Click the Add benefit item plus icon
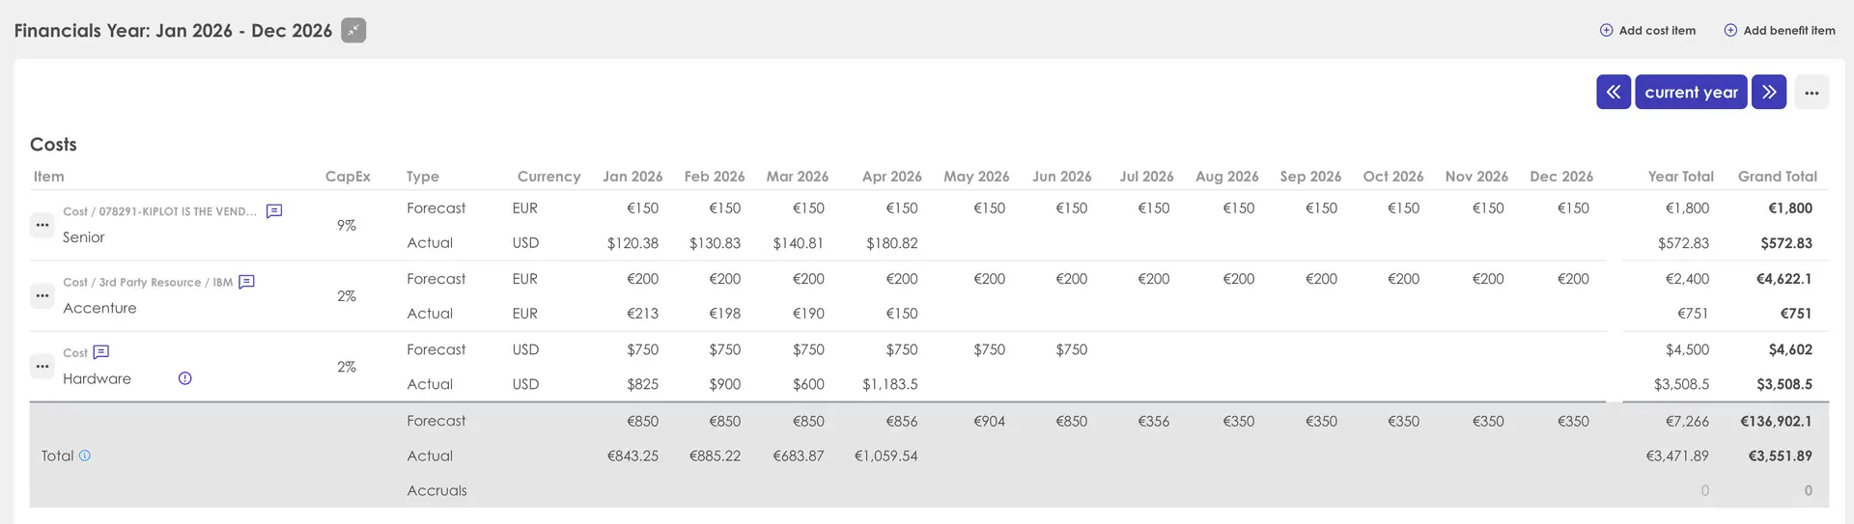The height and width of the screenshot is (524, 1854). (x=1730, y=31)
